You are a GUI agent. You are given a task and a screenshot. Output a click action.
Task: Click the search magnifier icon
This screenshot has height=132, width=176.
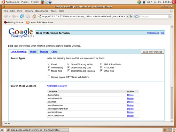coord(170,16)
